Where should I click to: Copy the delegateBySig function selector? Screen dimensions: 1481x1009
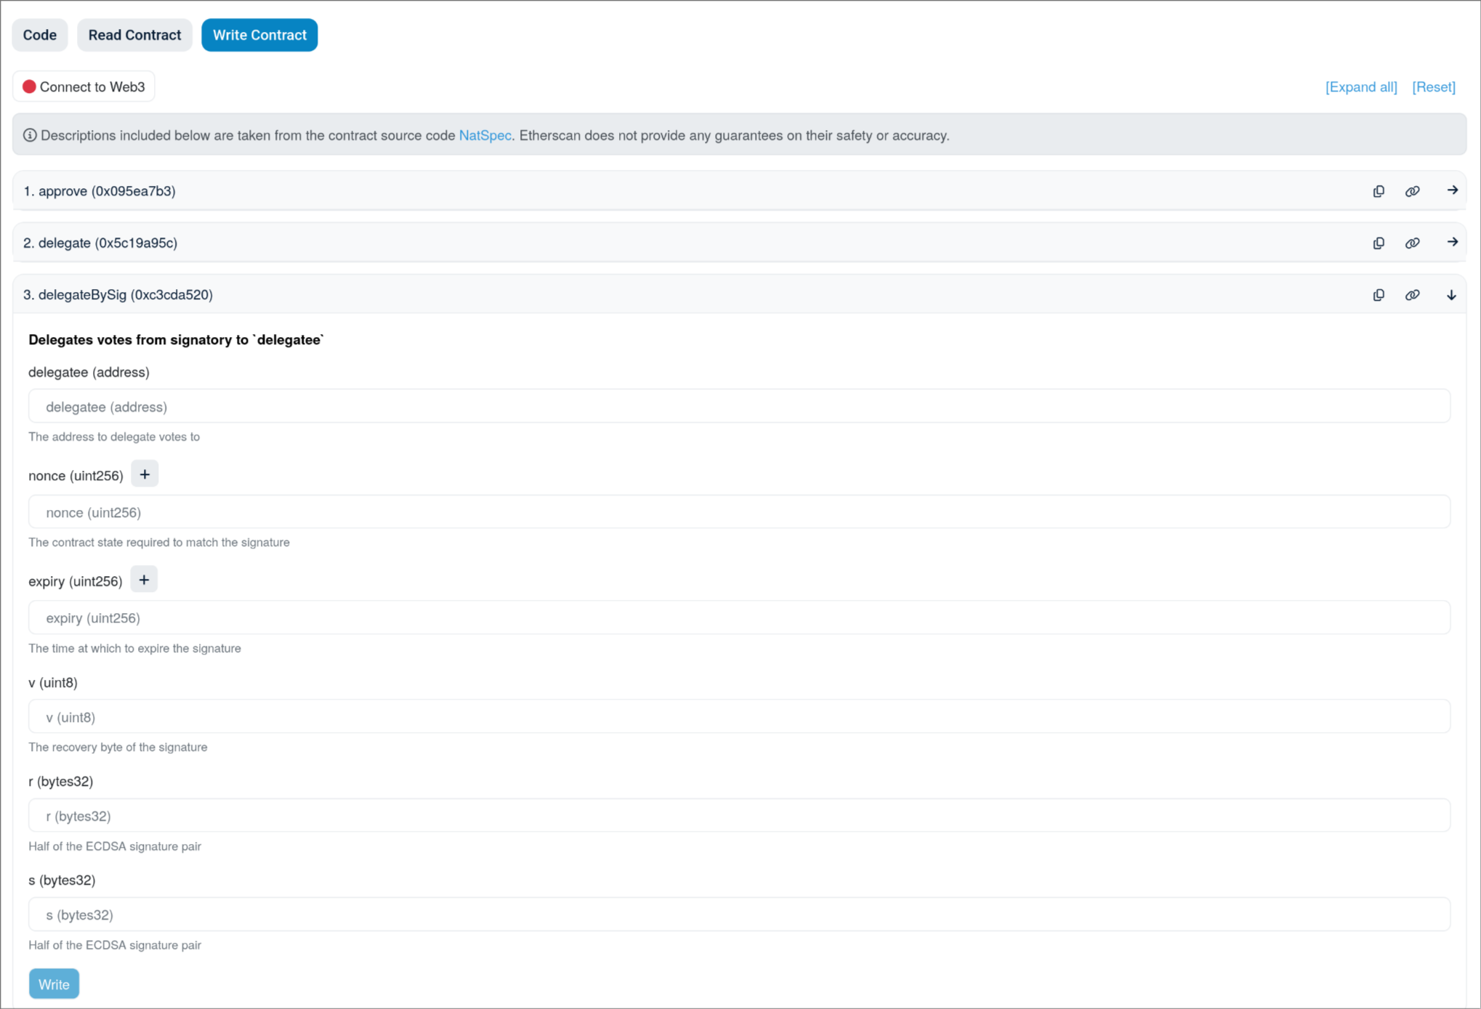pyautogui.click(x=1379, y=295)
